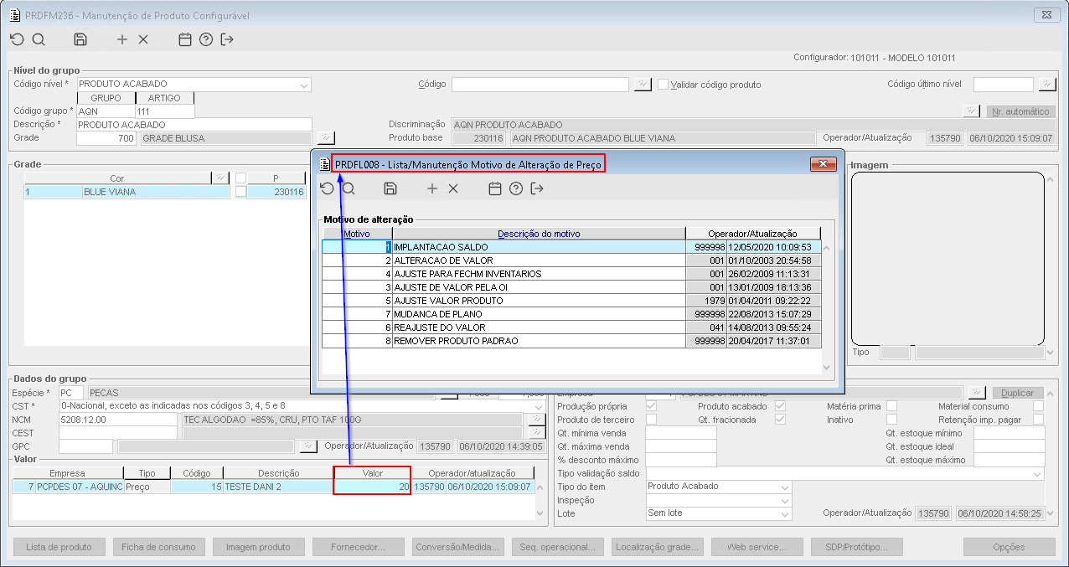Click the lookup button next to Código último nível
Image resolution: width=1069 pixels, height=567 pixels.
tap(1046, 84)
